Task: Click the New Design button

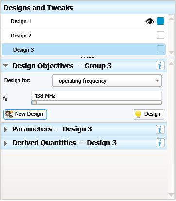Action: [25, 114]
